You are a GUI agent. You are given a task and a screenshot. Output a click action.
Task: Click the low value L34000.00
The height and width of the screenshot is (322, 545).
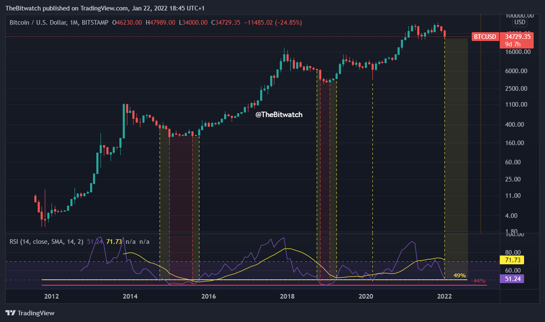[193, 22]
